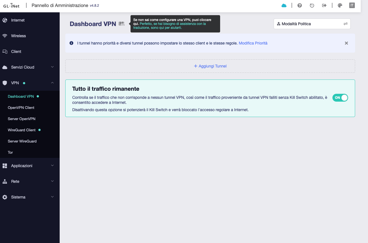This screenshot has width=368, height=243.
Task: Disable 'Tutto il traffico rimanente' switch
Action: (x=340, y=98)
